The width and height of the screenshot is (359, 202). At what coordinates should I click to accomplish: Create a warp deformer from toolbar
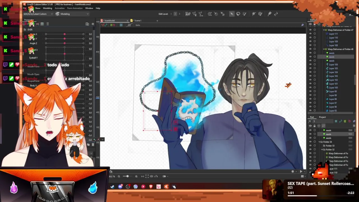210,14
